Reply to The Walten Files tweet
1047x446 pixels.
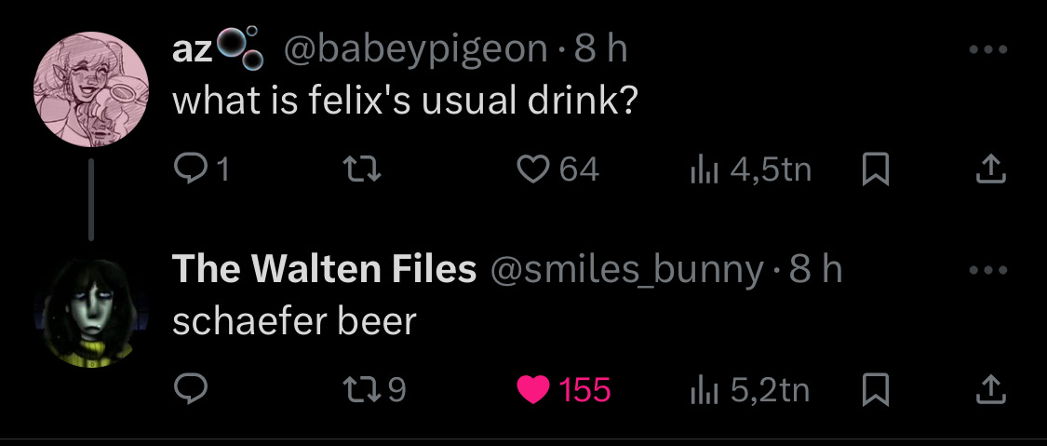190,390
